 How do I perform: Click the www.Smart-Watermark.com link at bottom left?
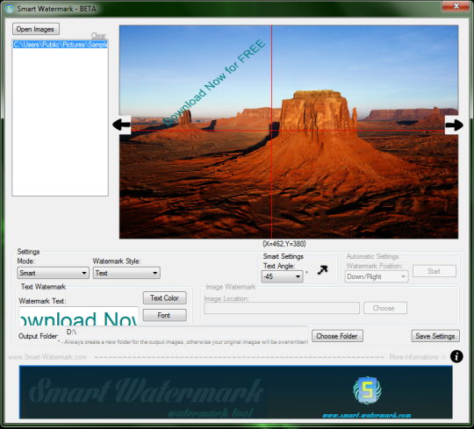pyautogui.click(x=47, y=357)
